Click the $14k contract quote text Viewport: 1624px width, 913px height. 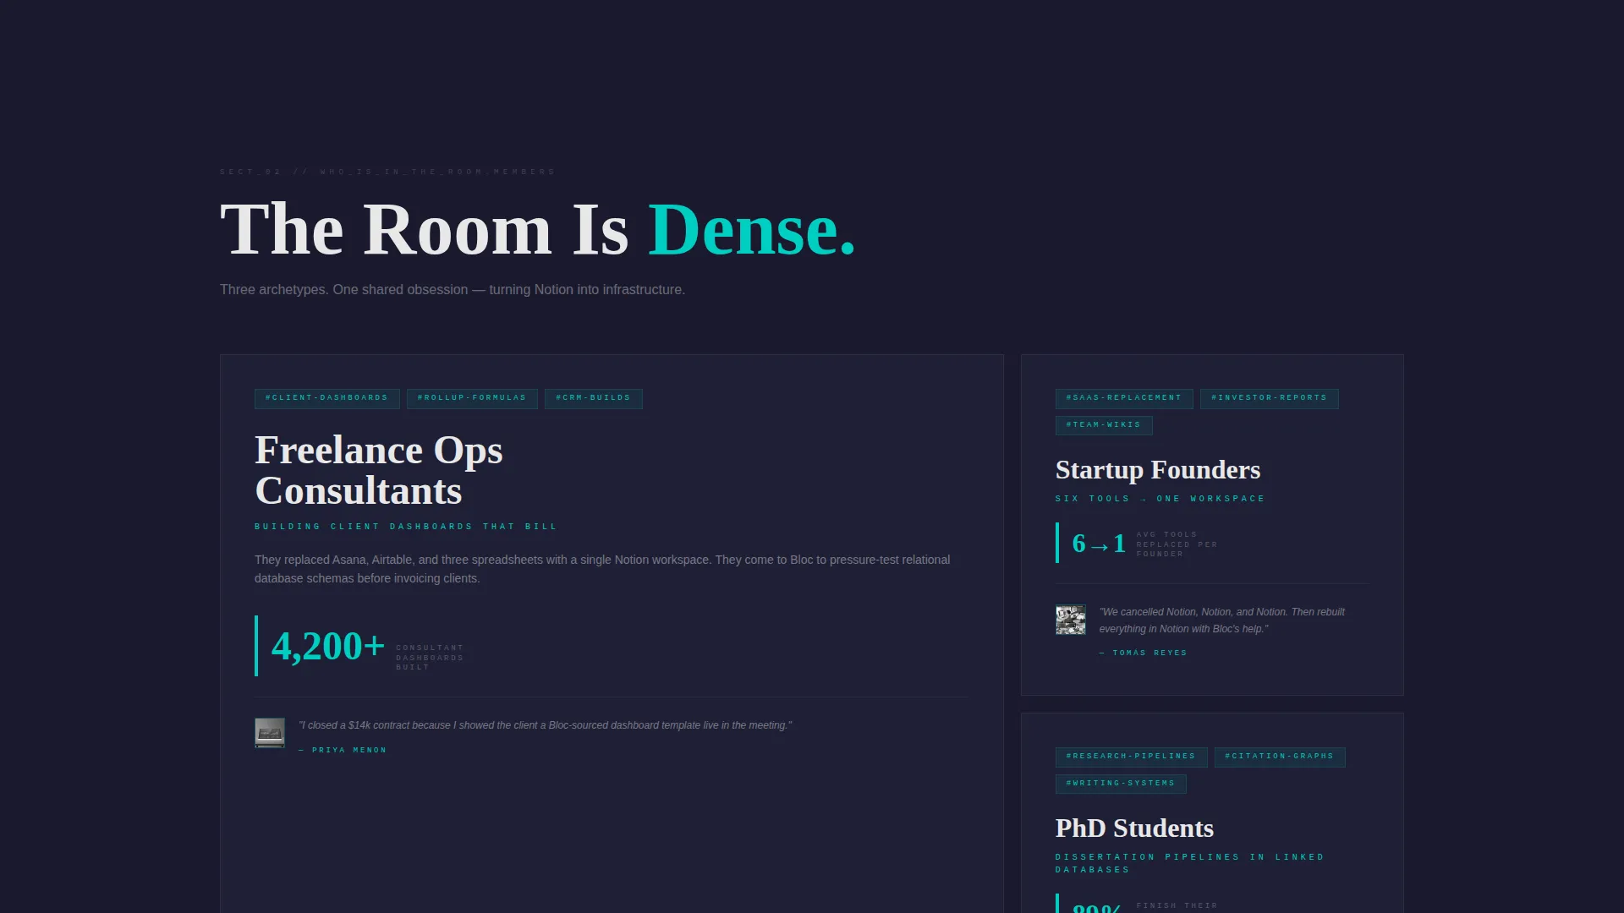pyautogui.click(x=545, y=725)
